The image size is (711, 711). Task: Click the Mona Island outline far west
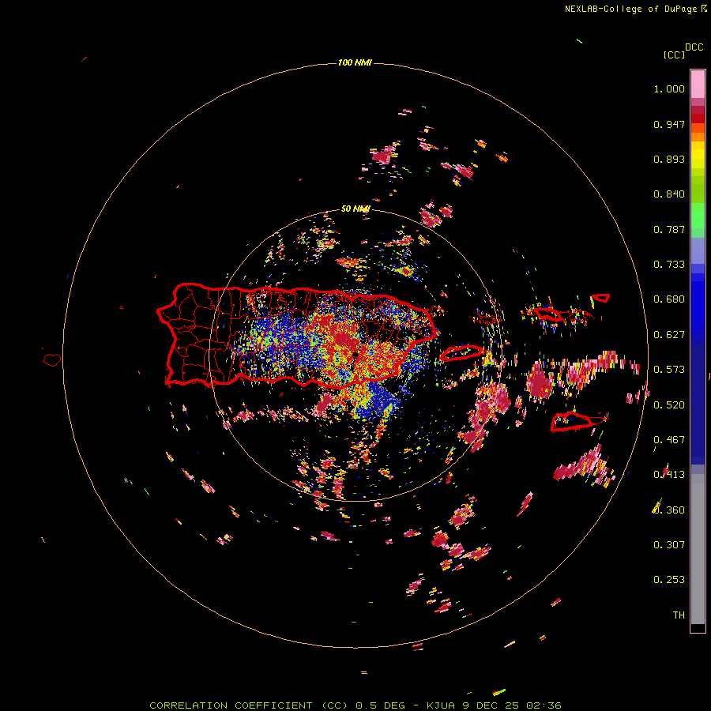(x=52, y=359)
